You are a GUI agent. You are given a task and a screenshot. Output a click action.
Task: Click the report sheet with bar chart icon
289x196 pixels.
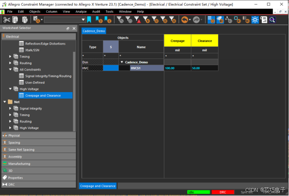click(x=264, y=20)
